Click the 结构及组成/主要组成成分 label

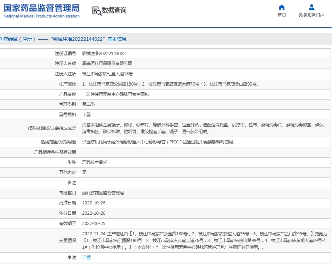click(52, 128)
